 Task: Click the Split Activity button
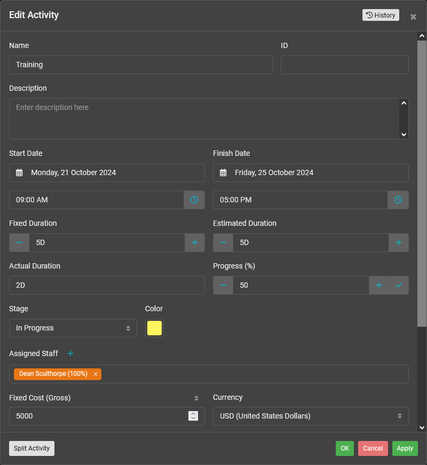click(31, 448)
